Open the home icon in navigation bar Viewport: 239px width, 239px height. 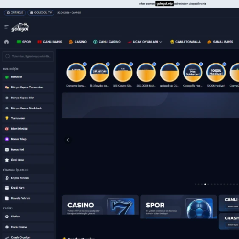tap(6, 42)
